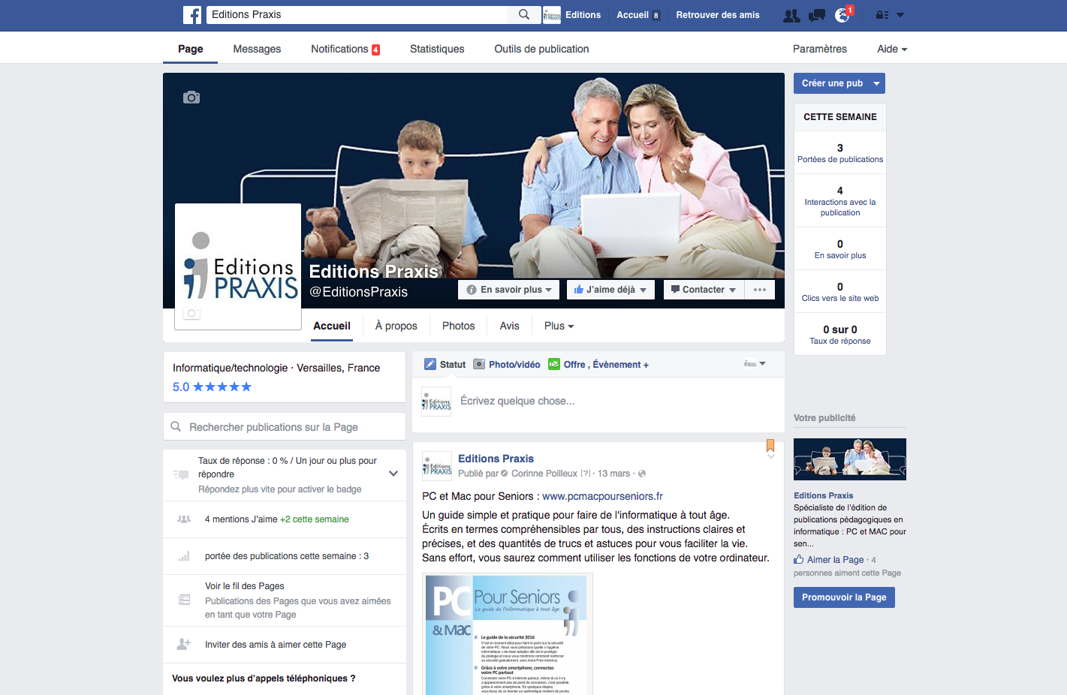Image resolution: width=1067 pixels, height=695 pixels.
Task: Click the Inviter des amis person icon
Action: [x=184, y=644]
